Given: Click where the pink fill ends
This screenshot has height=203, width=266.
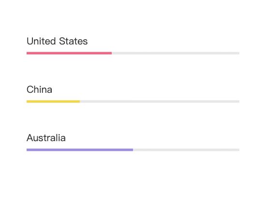Looking at the screenshot, I should click(111, 53).
